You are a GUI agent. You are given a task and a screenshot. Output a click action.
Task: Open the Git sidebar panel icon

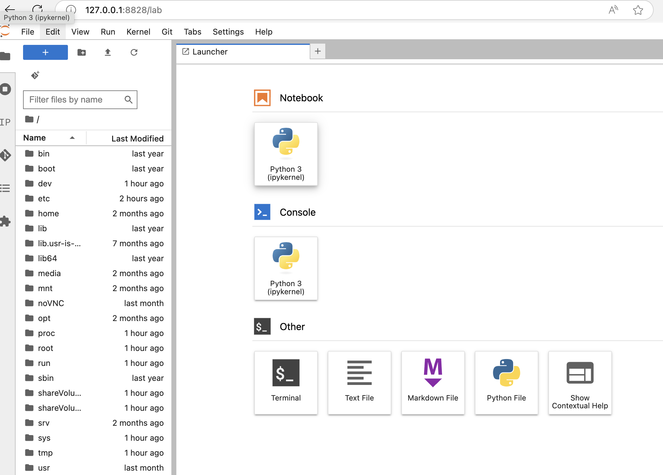(5, 155)
